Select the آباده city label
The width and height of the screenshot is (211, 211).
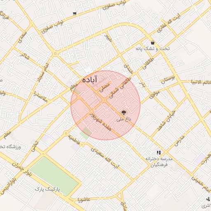tap(90, 80)
